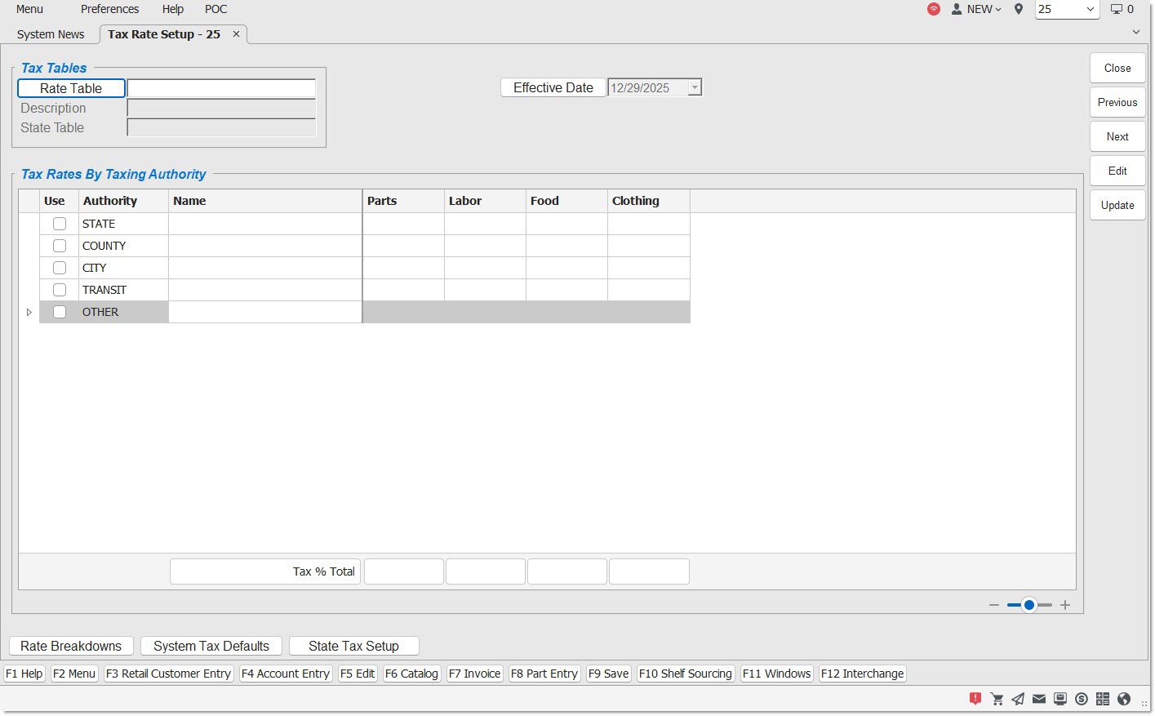Click the globe icon in status bar
Image resolution: width=1155 pixels, height=716 pixels.
pyautogui.click(x=1124, y=698)
